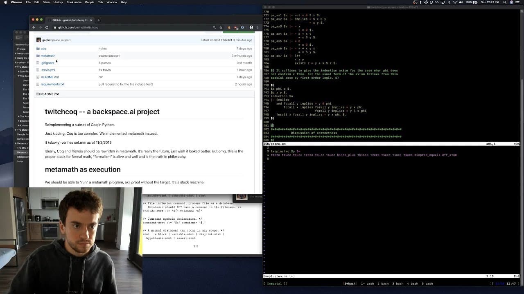Open the Help menu

[124, 2]
